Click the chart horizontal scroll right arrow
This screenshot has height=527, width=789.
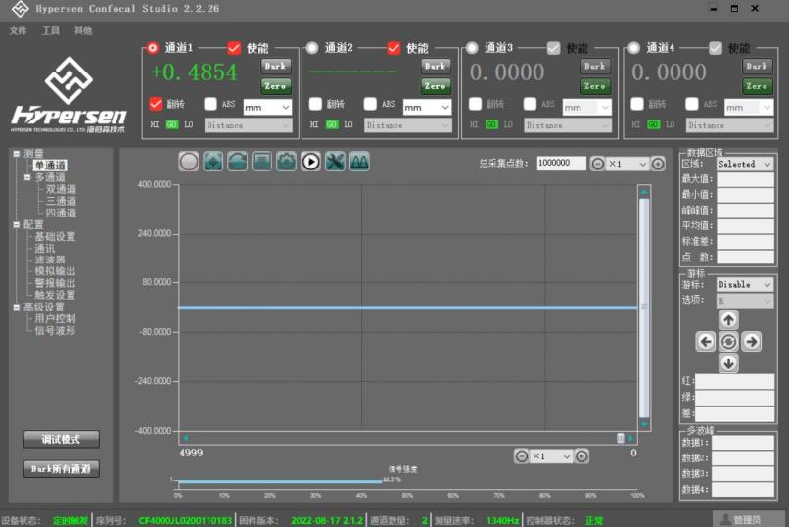tap(630, 438)
